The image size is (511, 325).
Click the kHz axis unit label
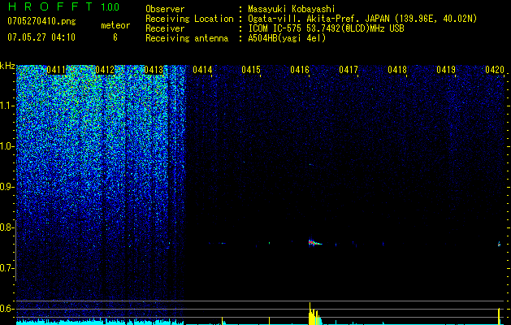click(7, 66)
